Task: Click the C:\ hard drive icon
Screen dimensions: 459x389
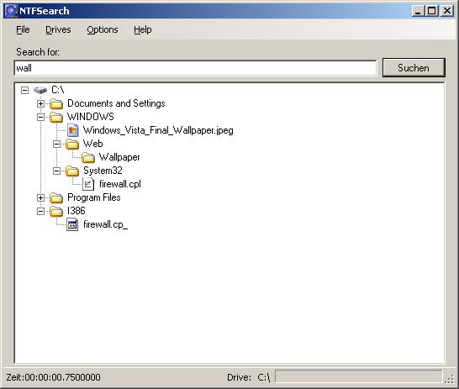Action: coord(40,90)
